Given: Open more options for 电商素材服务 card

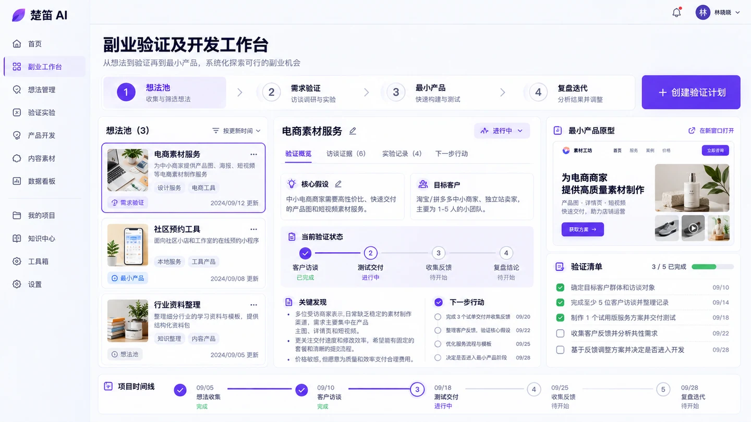Looking at the screenshot, I should [x=253, y=154].
